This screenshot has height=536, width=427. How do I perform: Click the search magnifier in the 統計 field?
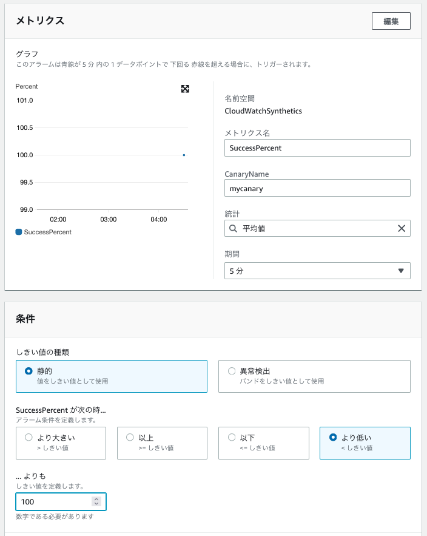[x=234, y=228]
